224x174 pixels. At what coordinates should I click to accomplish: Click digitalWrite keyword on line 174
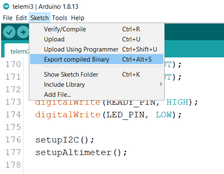(68, 115)
